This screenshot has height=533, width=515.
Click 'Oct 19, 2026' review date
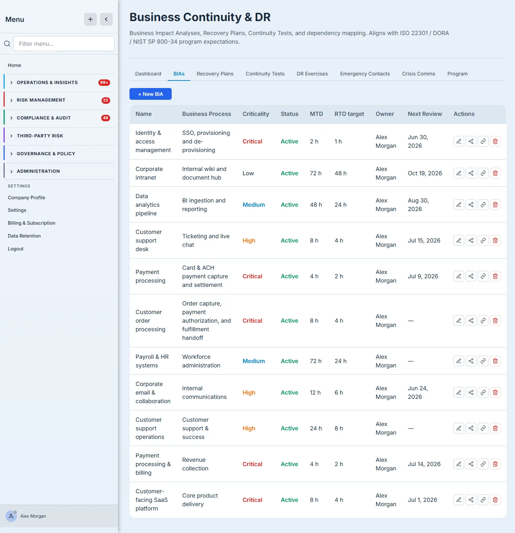[x=425, y=173]
